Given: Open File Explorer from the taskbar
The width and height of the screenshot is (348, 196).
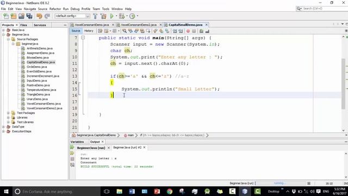Looking at the screenshot, I should (120, 191).
